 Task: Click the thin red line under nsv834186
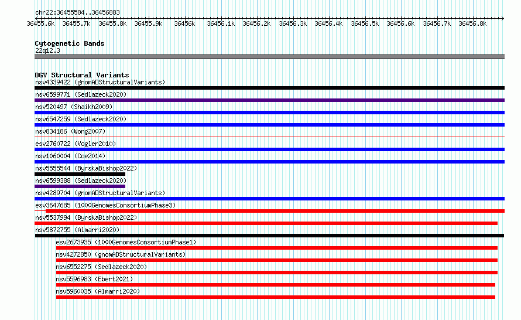269,137
